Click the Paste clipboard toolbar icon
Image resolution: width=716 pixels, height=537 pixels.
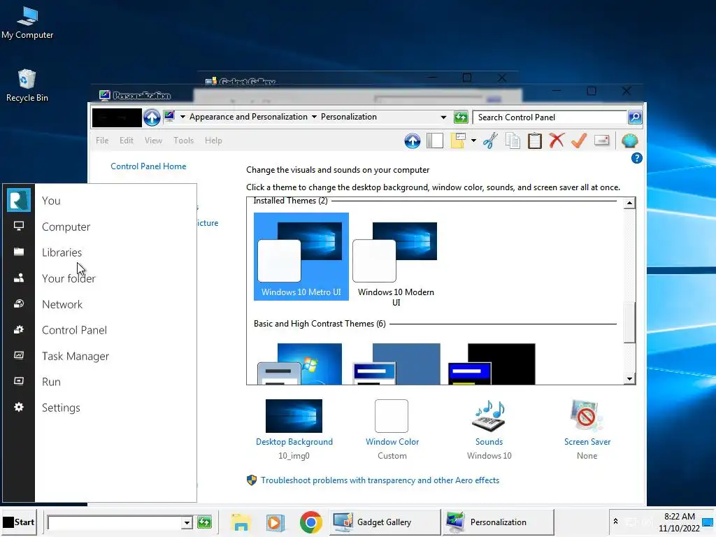coord(535,141)
